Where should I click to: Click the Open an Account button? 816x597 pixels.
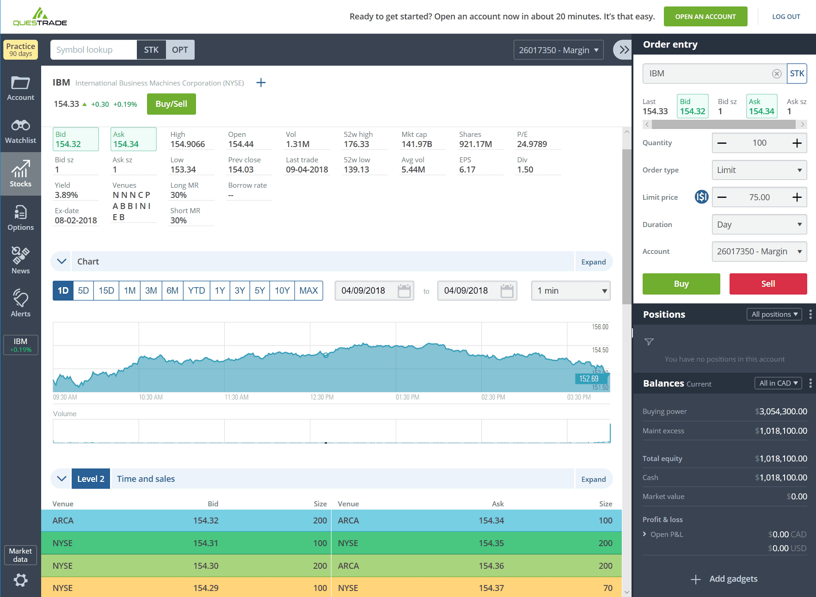(706, 17)
